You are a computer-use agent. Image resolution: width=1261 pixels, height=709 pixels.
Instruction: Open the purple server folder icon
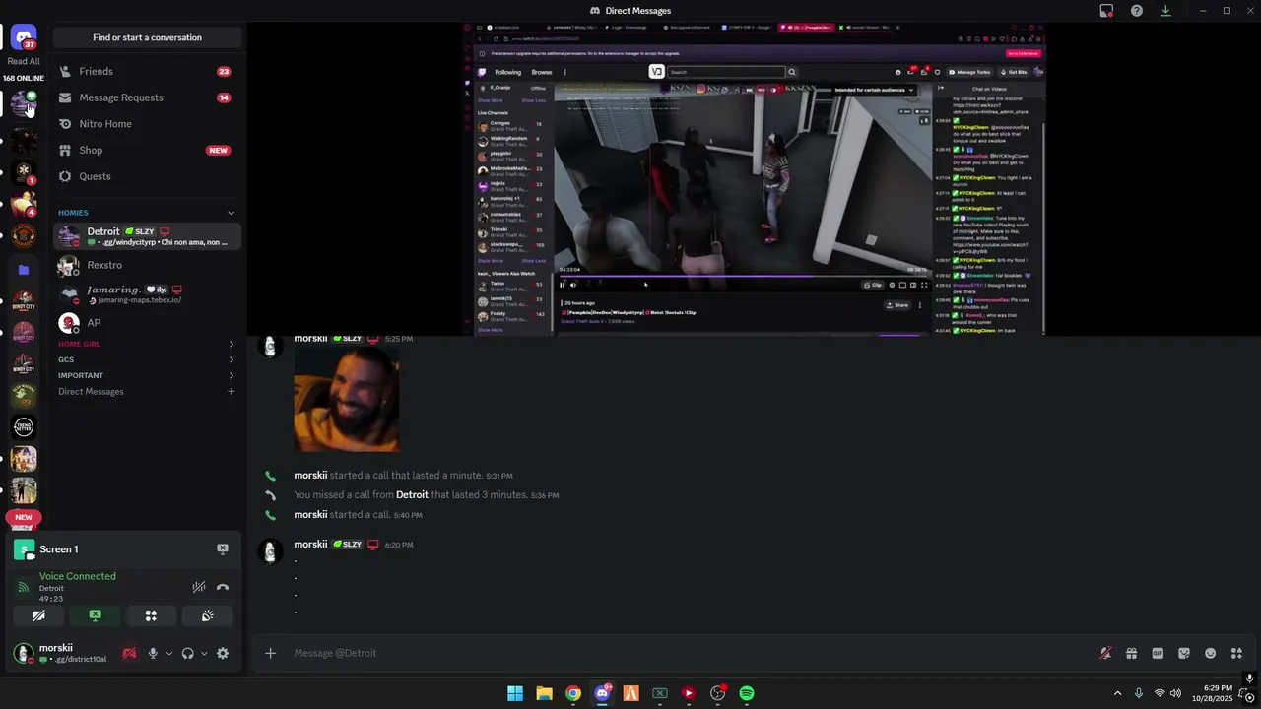(x=24, y=270)
